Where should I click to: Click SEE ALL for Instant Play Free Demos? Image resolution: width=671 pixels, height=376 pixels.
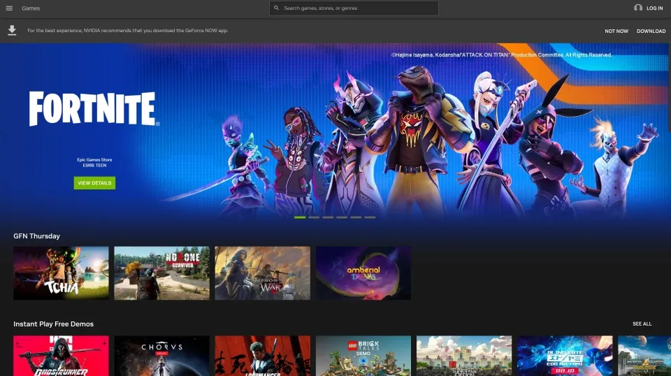tap(642, 324)
